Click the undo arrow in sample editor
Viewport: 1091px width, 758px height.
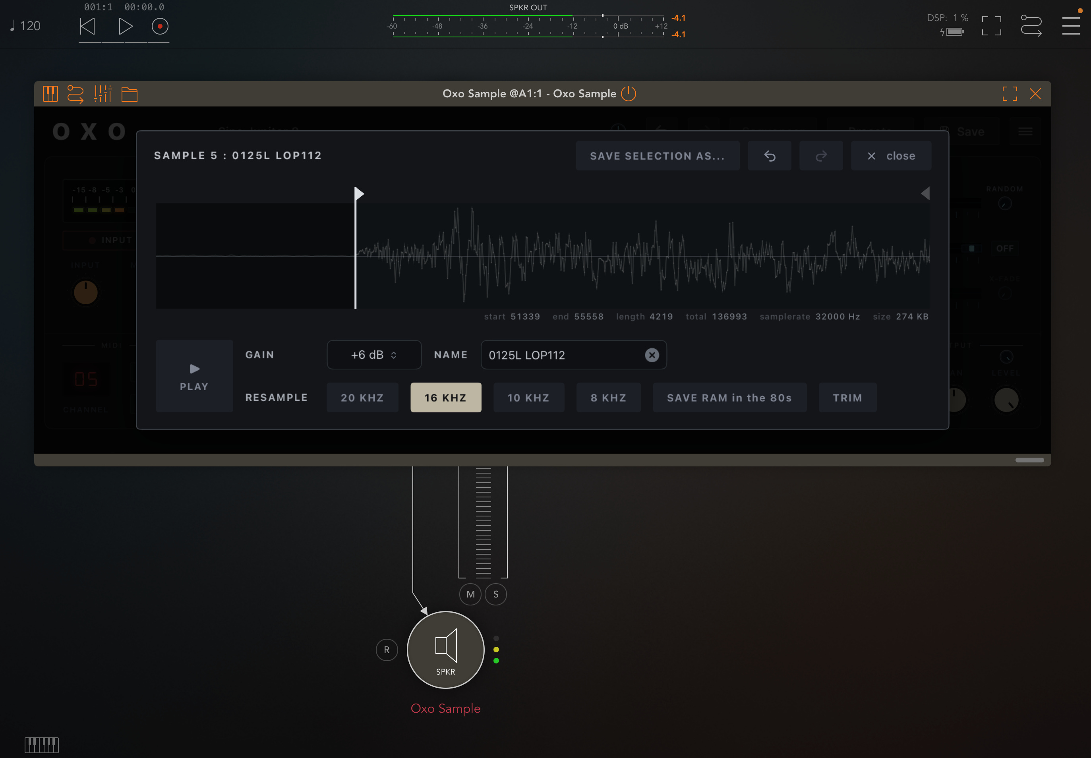[770, 156]
